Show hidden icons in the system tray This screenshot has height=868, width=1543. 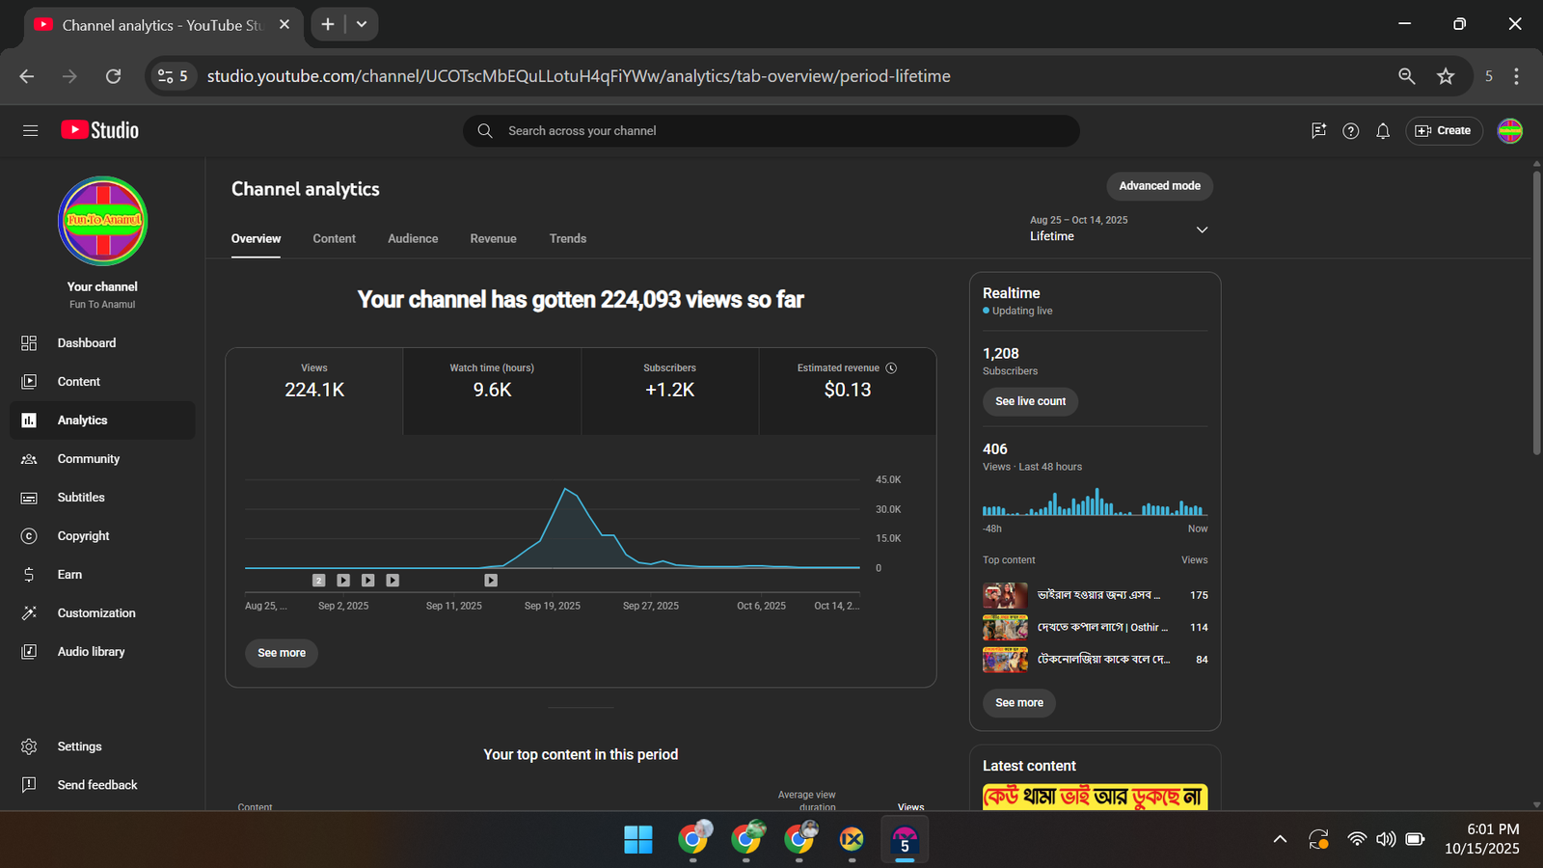point(1280,839)
